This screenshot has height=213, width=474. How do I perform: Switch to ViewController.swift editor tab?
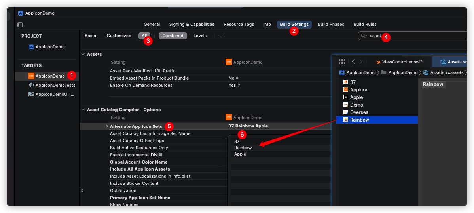tap(399, 62)
